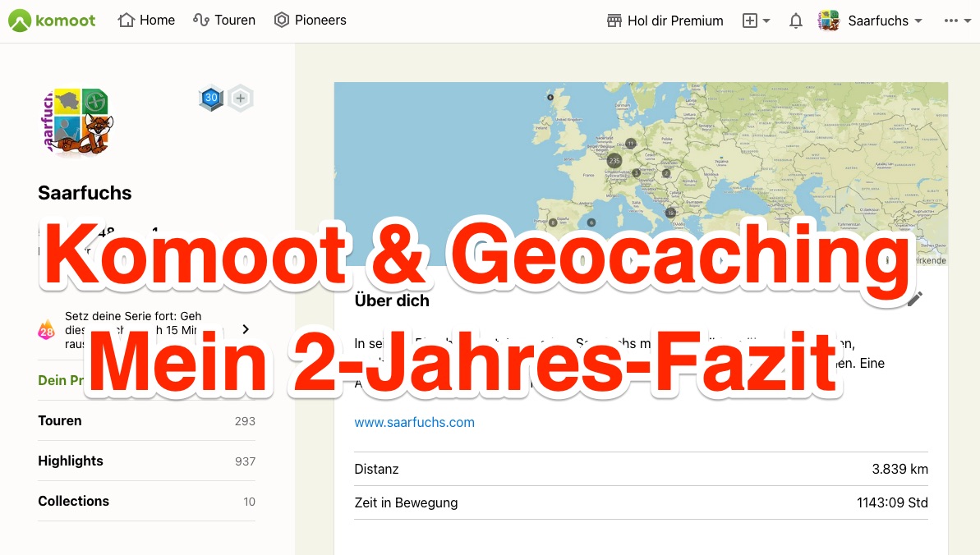Click the Saarfuchs avatar in top bar
The width and height of the screenshot is (980, 555).
pos(829,21)
